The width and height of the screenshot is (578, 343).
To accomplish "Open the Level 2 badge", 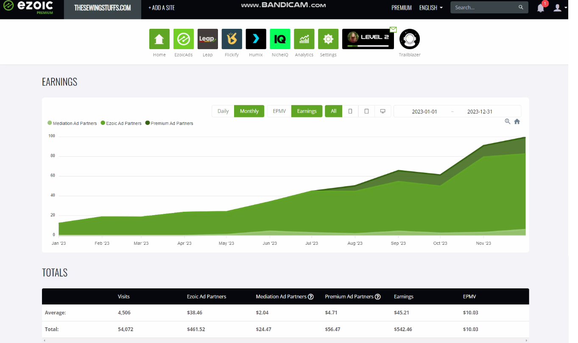I will coord(368,39).
